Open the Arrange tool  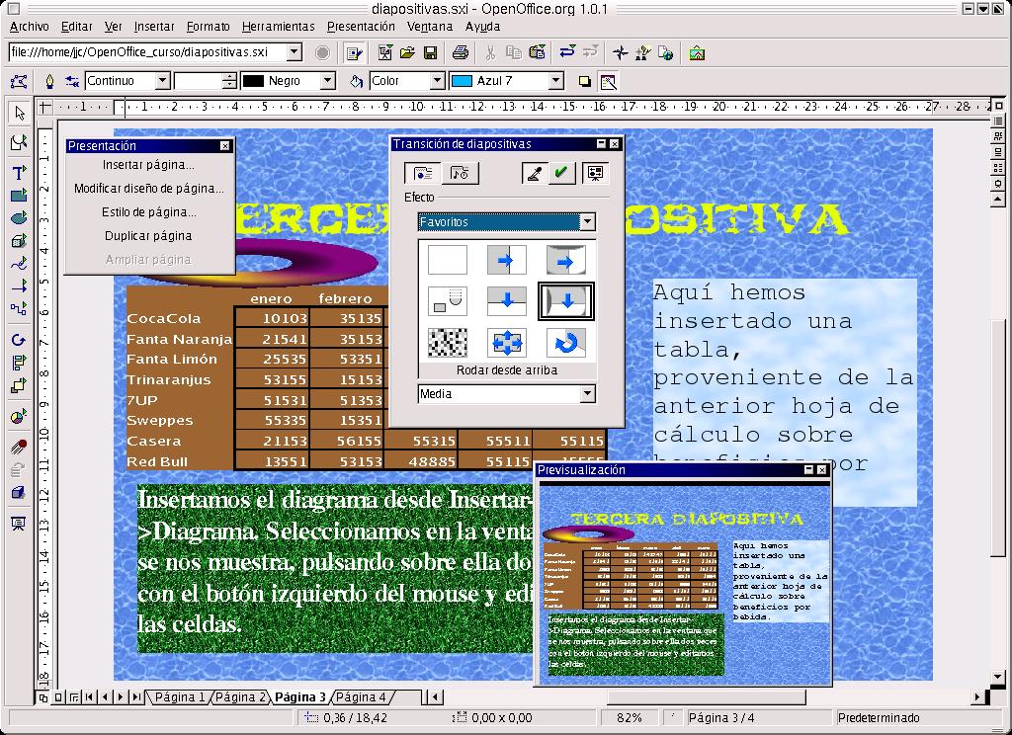click(19, 386)
